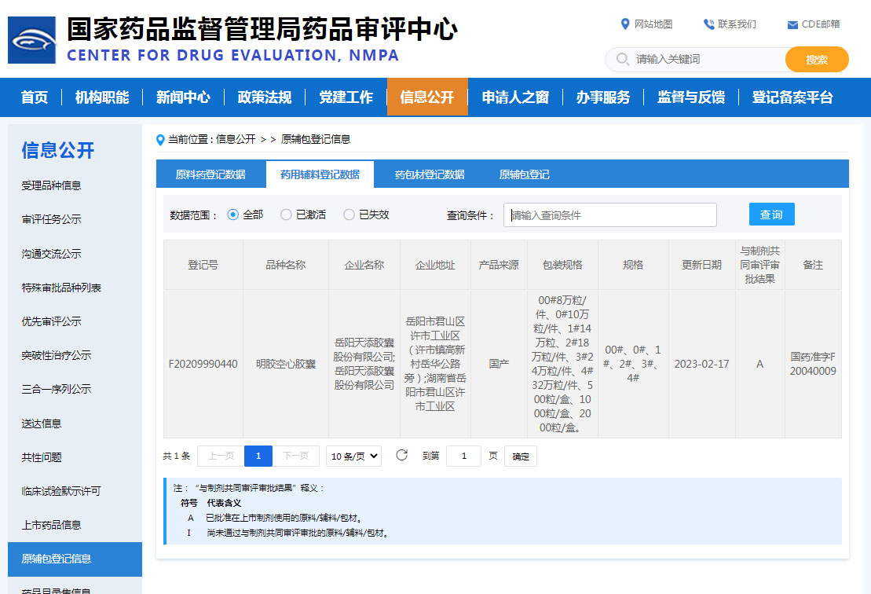Open the 办事服务 navigation menu
The height and width of the screenshot is (594, 871).
602,97
